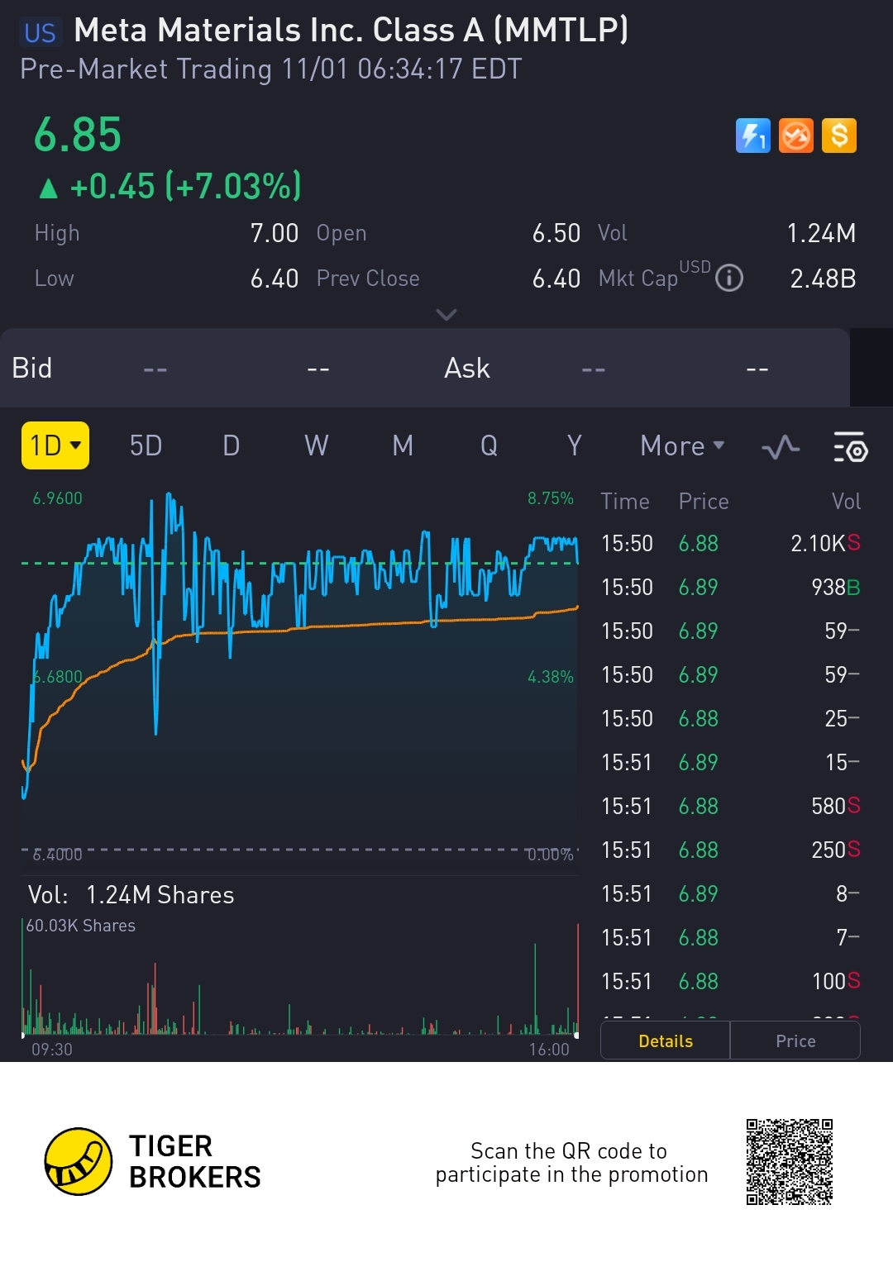This screenshot has height=1262, width=893.
Task: Tap the promotion QR code
Action: click(x=789, y=1161)
